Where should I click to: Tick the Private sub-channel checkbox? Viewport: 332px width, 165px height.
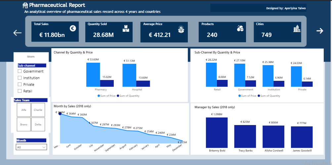tap(20, 84)
